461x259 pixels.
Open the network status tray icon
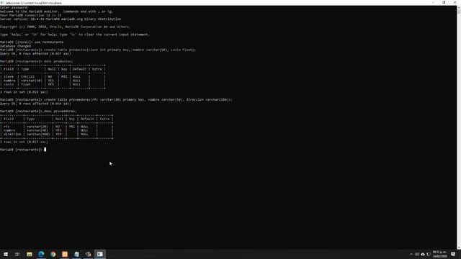pos(429,254)
